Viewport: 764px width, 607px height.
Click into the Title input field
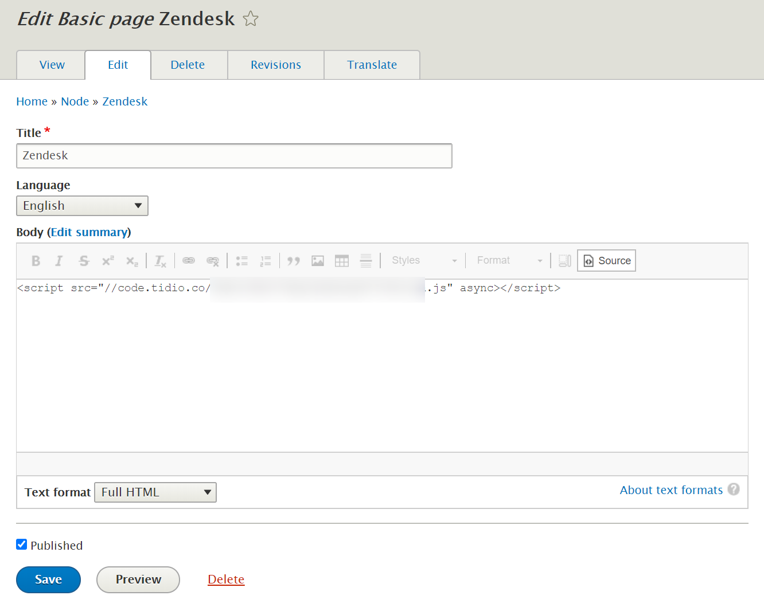pyautogui.click(x=234, y=156)
